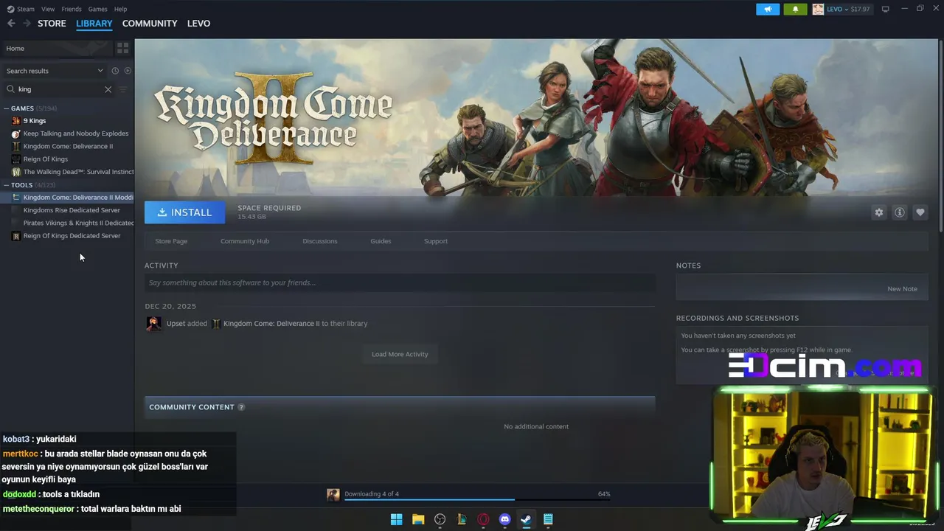The height and width of the screenshot is (531, 944).
Task: Go back with the left arrow
Action: point(11,24)
